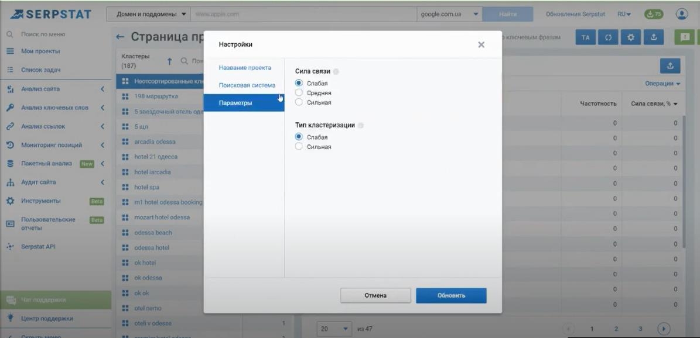Select 'Слабая' under Сила связи
This screenshot has width=700, height=338.
(x=299, y=84)
